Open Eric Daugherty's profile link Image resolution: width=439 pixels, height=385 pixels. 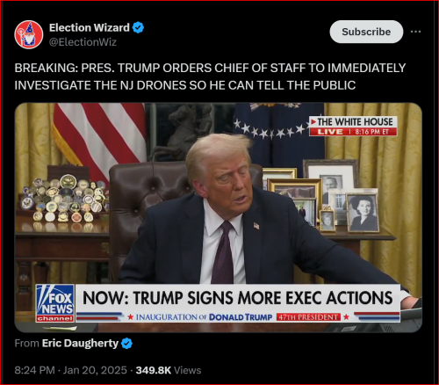coord(80,343)
